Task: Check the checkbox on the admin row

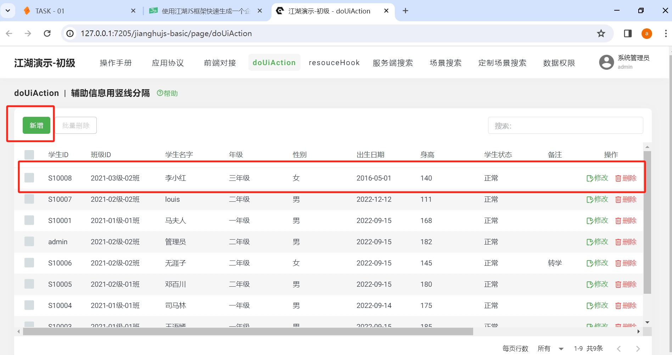Action: coord(29,241)
